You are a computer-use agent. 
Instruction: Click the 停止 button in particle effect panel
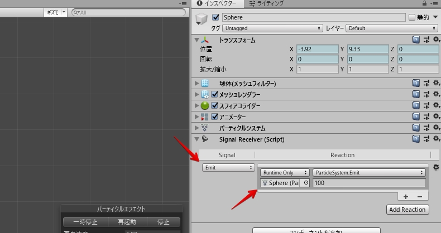tap(164, 222)
